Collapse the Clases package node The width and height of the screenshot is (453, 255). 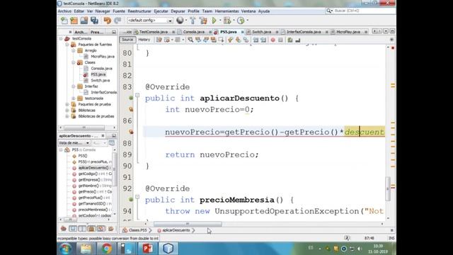(x=74, y=62)
